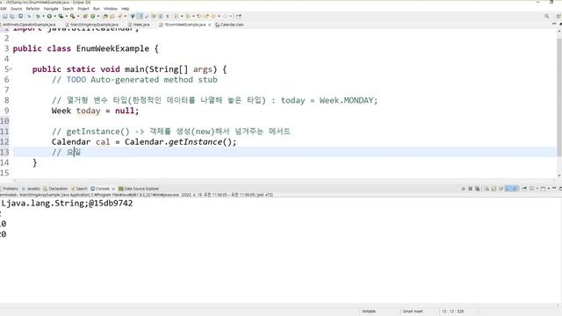This screenshot has width=562, height=316.
Task: Click the Search flashlight toolbar icon
Action: point(119,16)
